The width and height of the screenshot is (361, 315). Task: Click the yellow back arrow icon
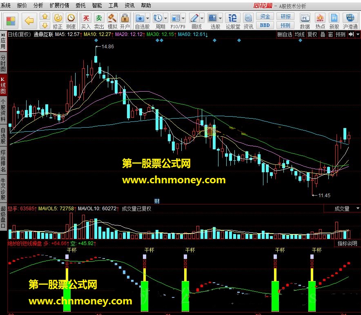29,21
